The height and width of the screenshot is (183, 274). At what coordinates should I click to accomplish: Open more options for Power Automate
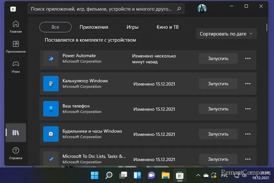click(x=248, y=58)
